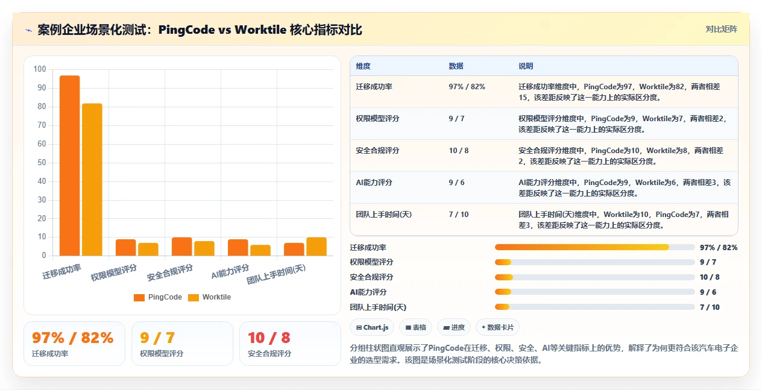The height and width of the screenshot is (390, 762).
Task: Click the 迁移成功率 x-axis label in chart
Action: (x=62, y=271)
